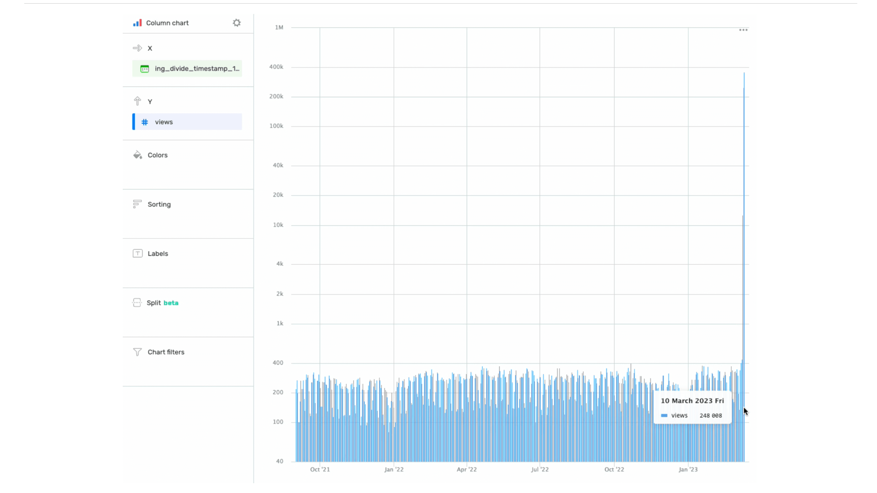
Task: Click the 100k y-axis label
Action: click(276, 126)
